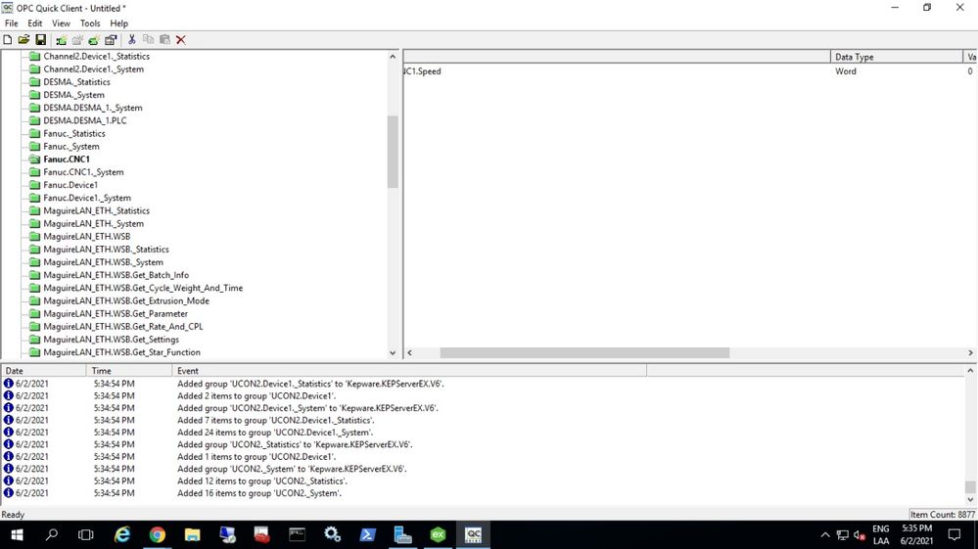Click the Date column header in event log
This screenshot has height=549, width=978.
[44, 371]
